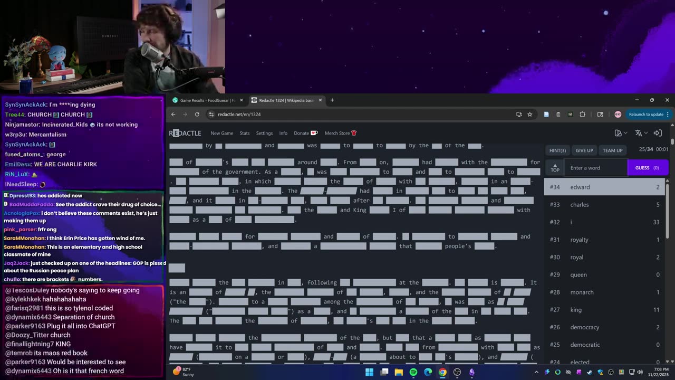Screen dimensions: 675x380
Task: Open the Windows Start menu
Action: (x=369, y=372)
